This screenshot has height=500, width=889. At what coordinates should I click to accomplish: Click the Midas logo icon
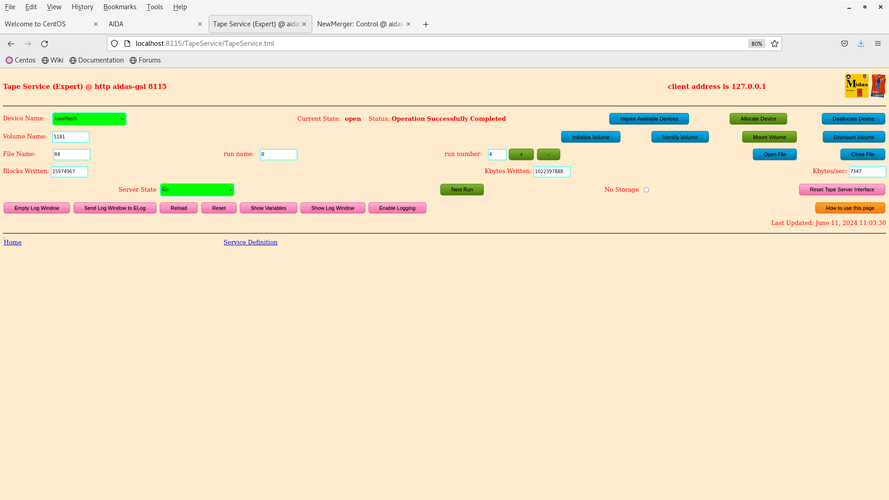click(x=856, y=86)
